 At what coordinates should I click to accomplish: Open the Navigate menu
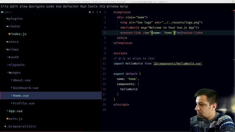[x=37, y=7]
